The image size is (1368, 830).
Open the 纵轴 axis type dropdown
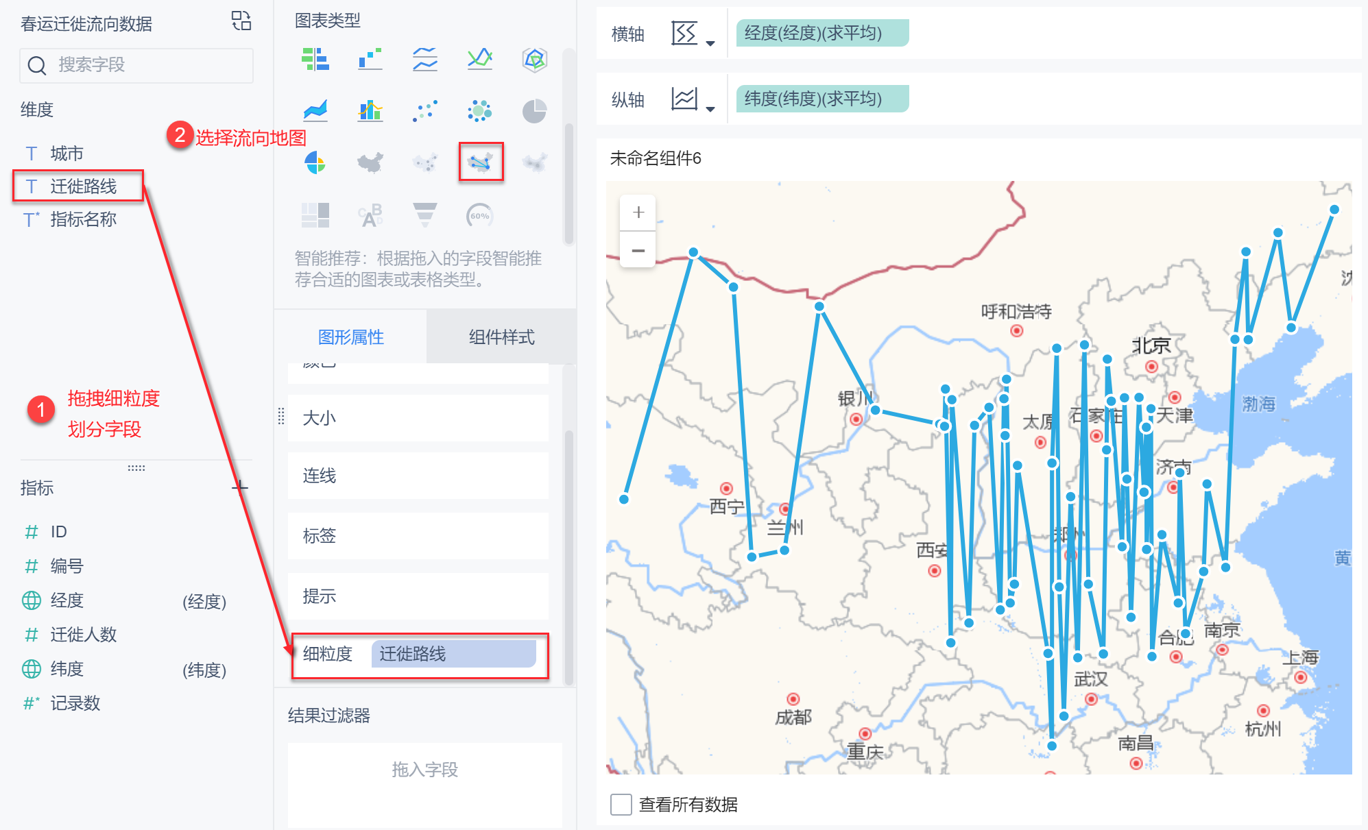click(694, 100)
